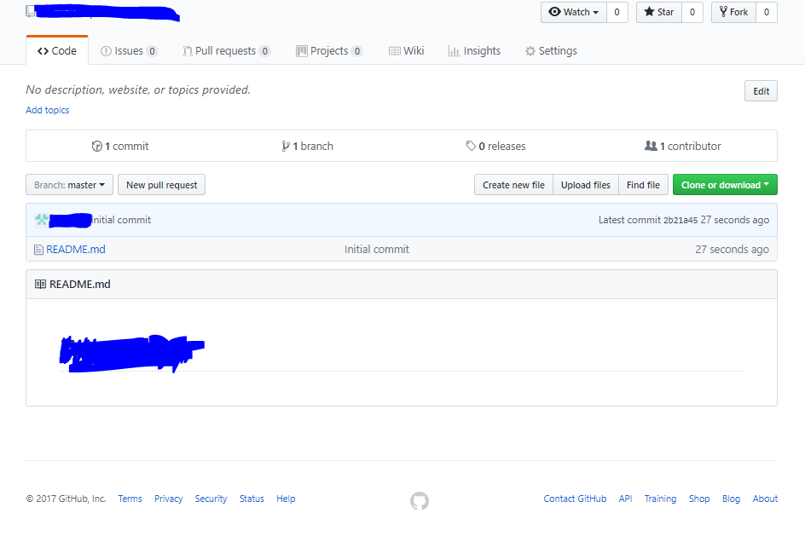Click the commit author avatar
805x542 pixels.
(x=42, y=220)
